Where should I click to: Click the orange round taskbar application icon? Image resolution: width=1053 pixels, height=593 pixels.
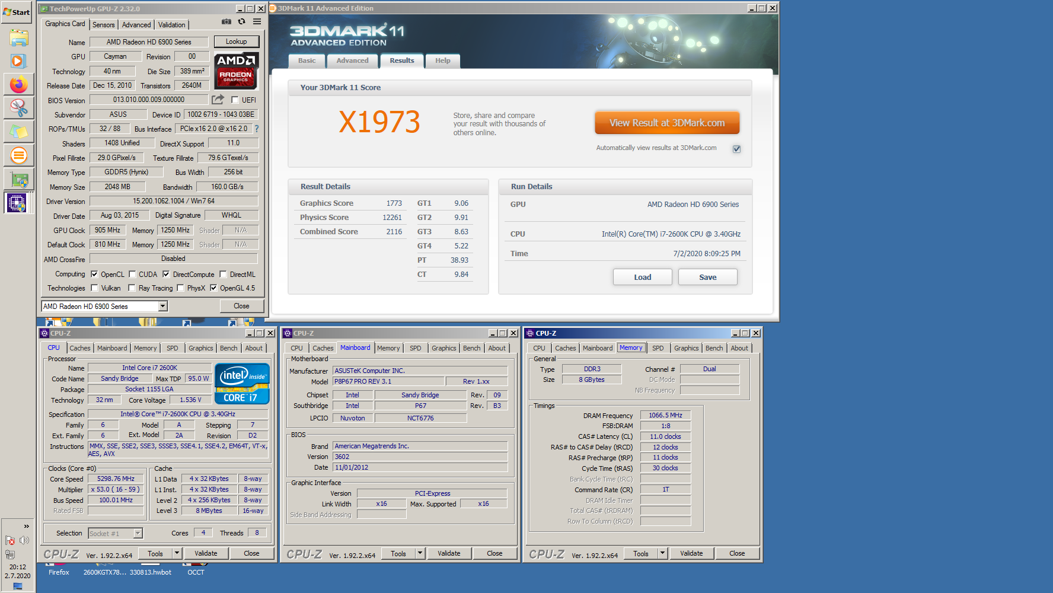pos(19,155)
